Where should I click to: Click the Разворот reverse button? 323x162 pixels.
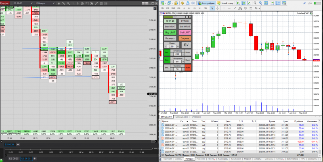point(170,38)
